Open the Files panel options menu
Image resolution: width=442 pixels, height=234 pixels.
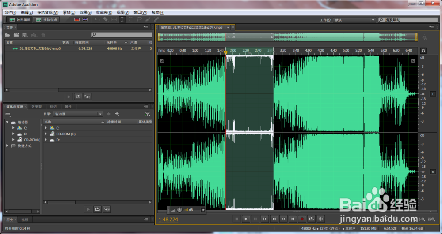coord(146,27)
